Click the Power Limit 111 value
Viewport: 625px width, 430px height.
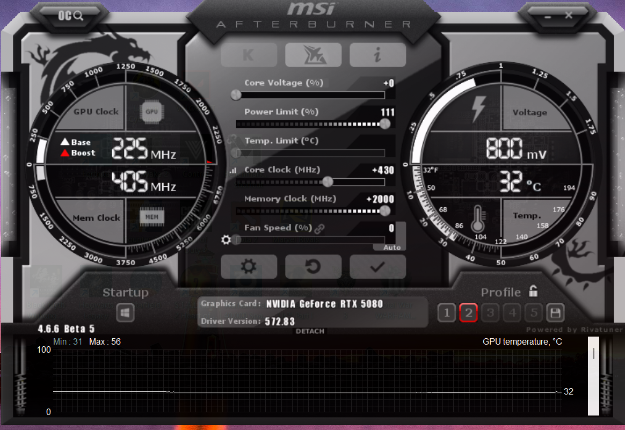point(388,112)
